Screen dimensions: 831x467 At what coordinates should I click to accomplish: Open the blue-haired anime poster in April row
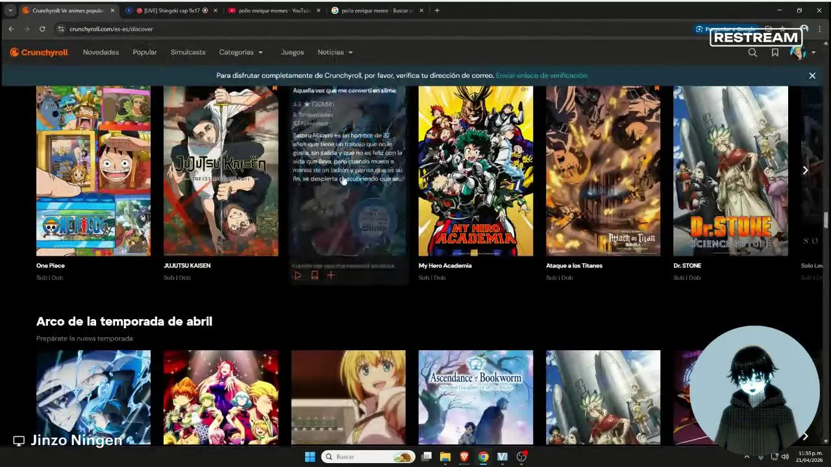93,398
